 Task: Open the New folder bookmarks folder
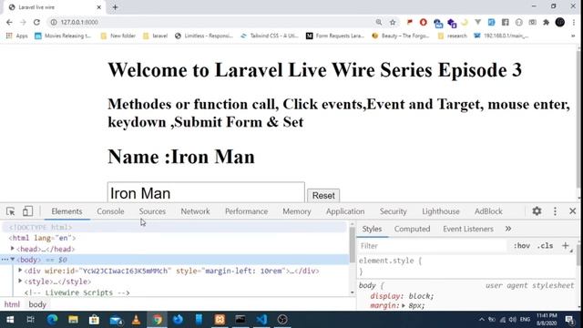tap(118, 36)
